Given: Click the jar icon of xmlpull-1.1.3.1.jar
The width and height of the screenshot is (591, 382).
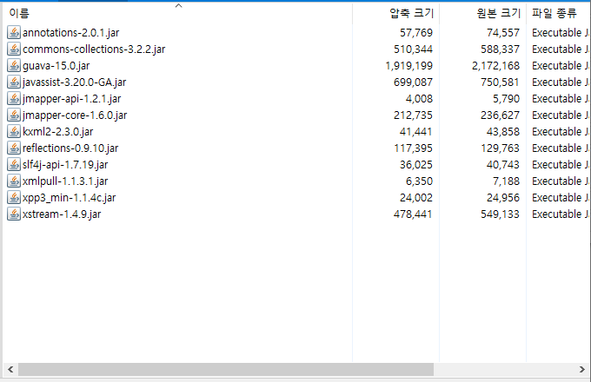Looking at the screenshot, I should click(14, 181).
